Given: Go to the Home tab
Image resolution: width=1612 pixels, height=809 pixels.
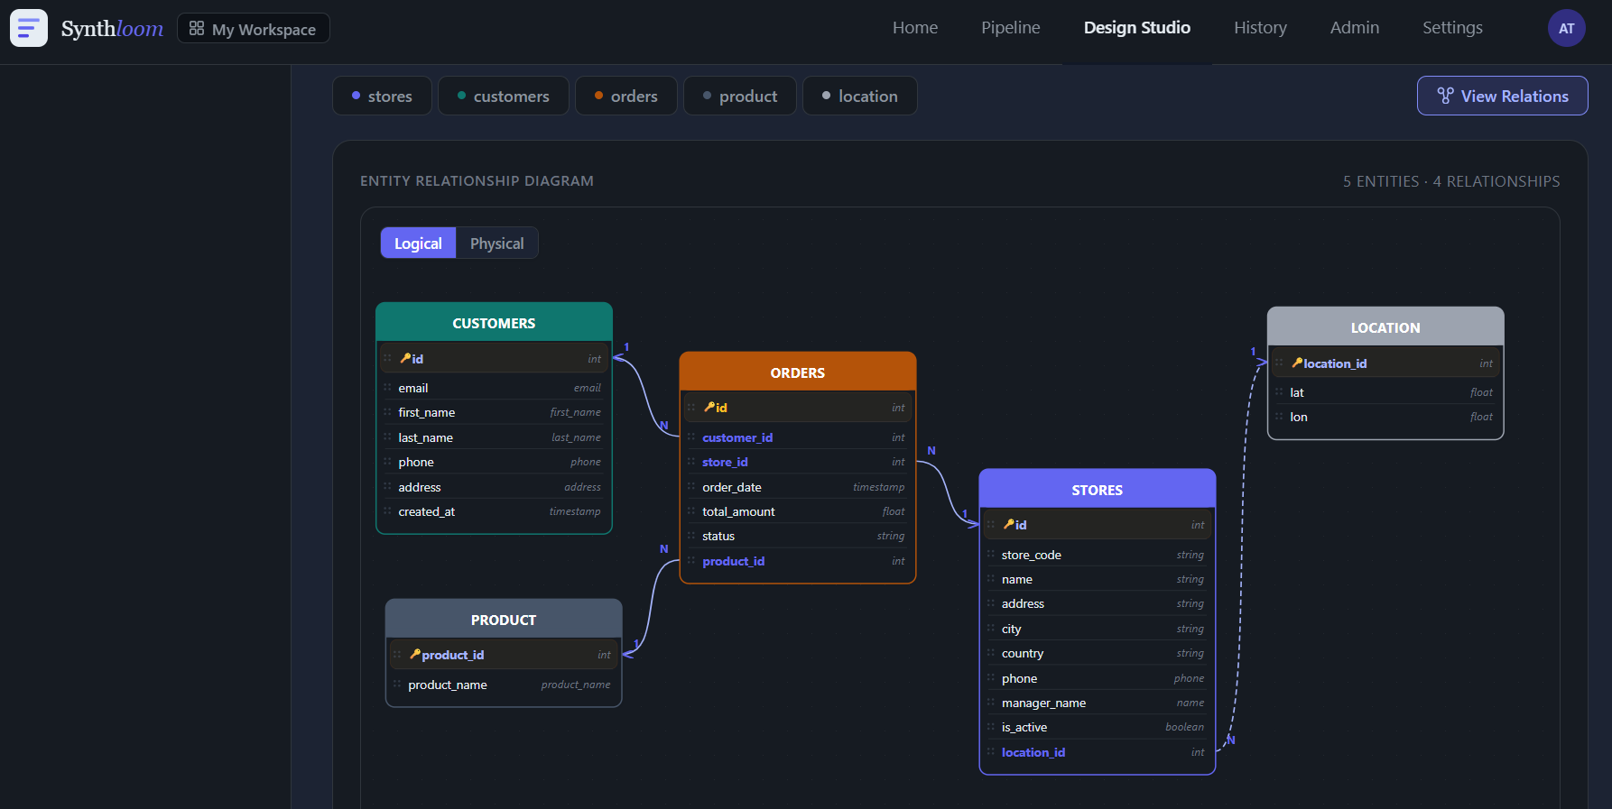Looking at the screenshot, I should pos(915,28).
